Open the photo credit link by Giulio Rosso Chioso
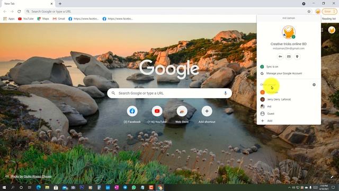 [31, 177]
